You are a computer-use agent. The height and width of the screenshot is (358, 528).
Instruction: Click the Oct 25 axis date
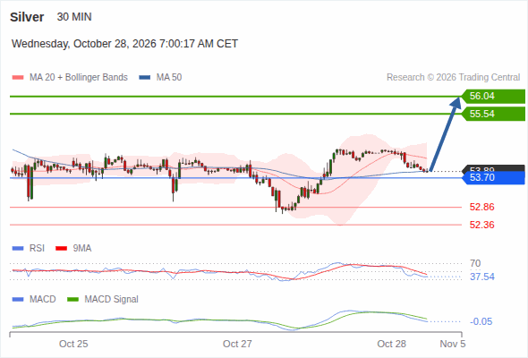click(x=73, y=344)
